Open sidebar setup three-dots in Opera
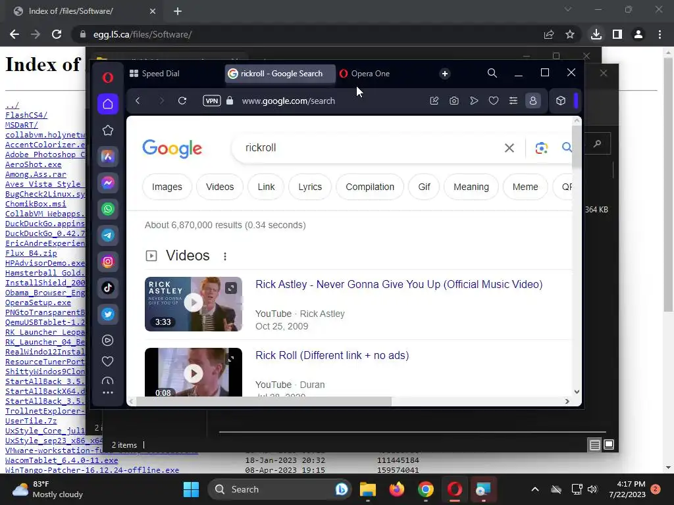This screenshot has height=505, width=674. click(x=108, y=393)
